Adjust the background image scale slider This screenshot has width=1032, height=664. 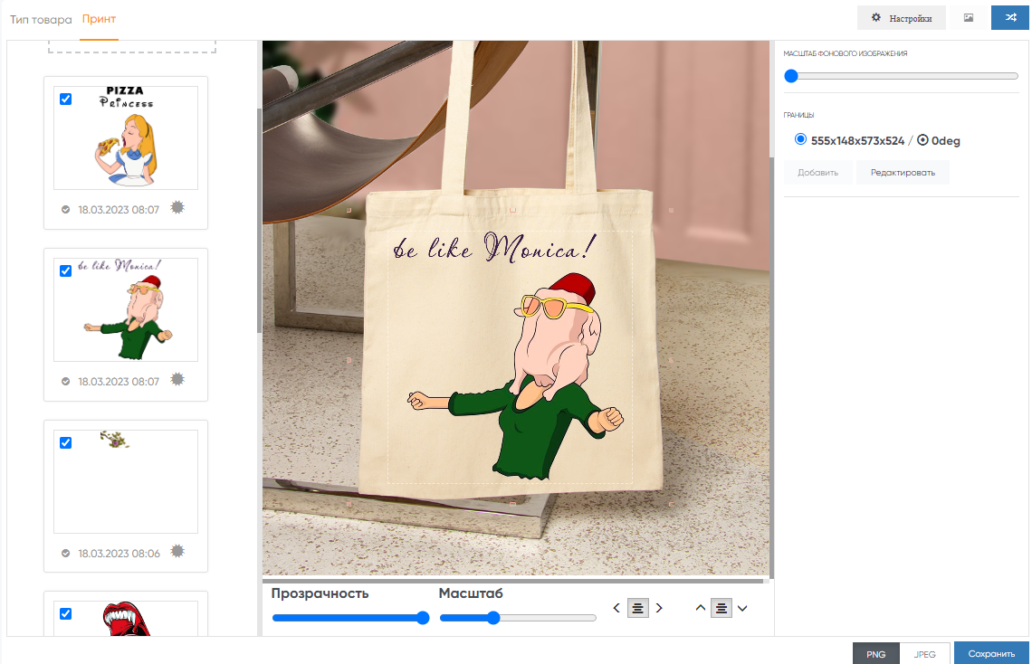(901, 76)
